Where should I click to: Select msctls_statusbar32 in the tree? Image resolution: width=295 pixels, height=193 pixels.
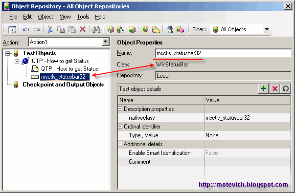(x=65, y=77)
